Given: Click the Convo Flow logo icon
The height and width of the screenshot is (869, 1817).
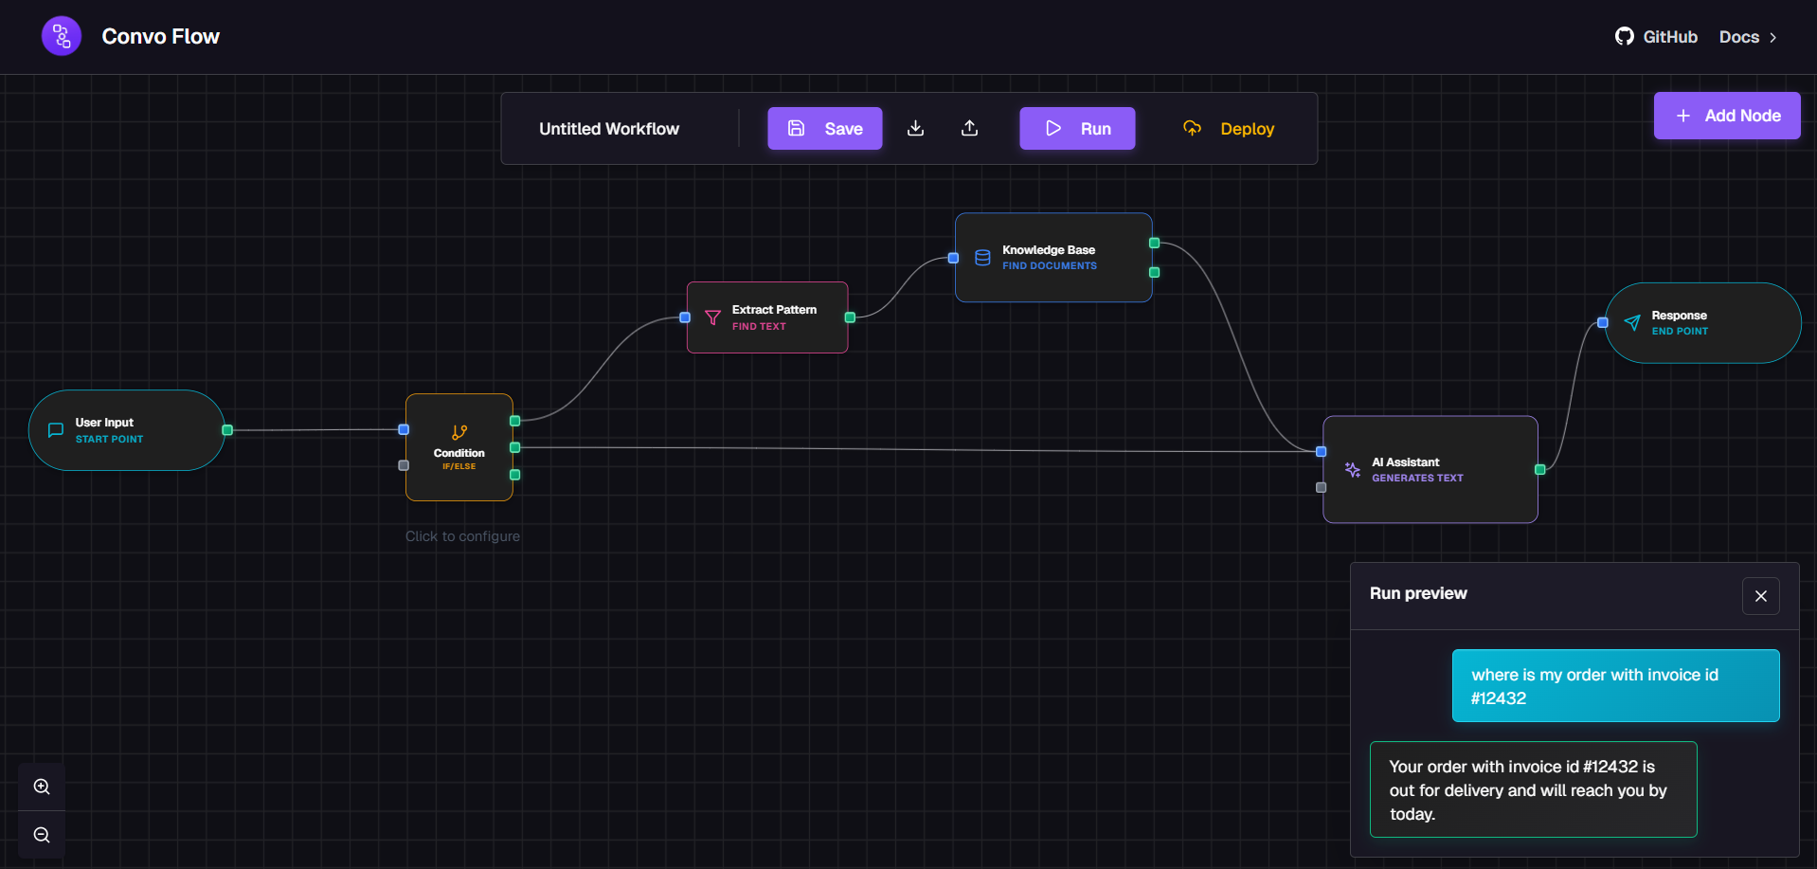Looking at the screenshot, I should [x=61, y=35].
